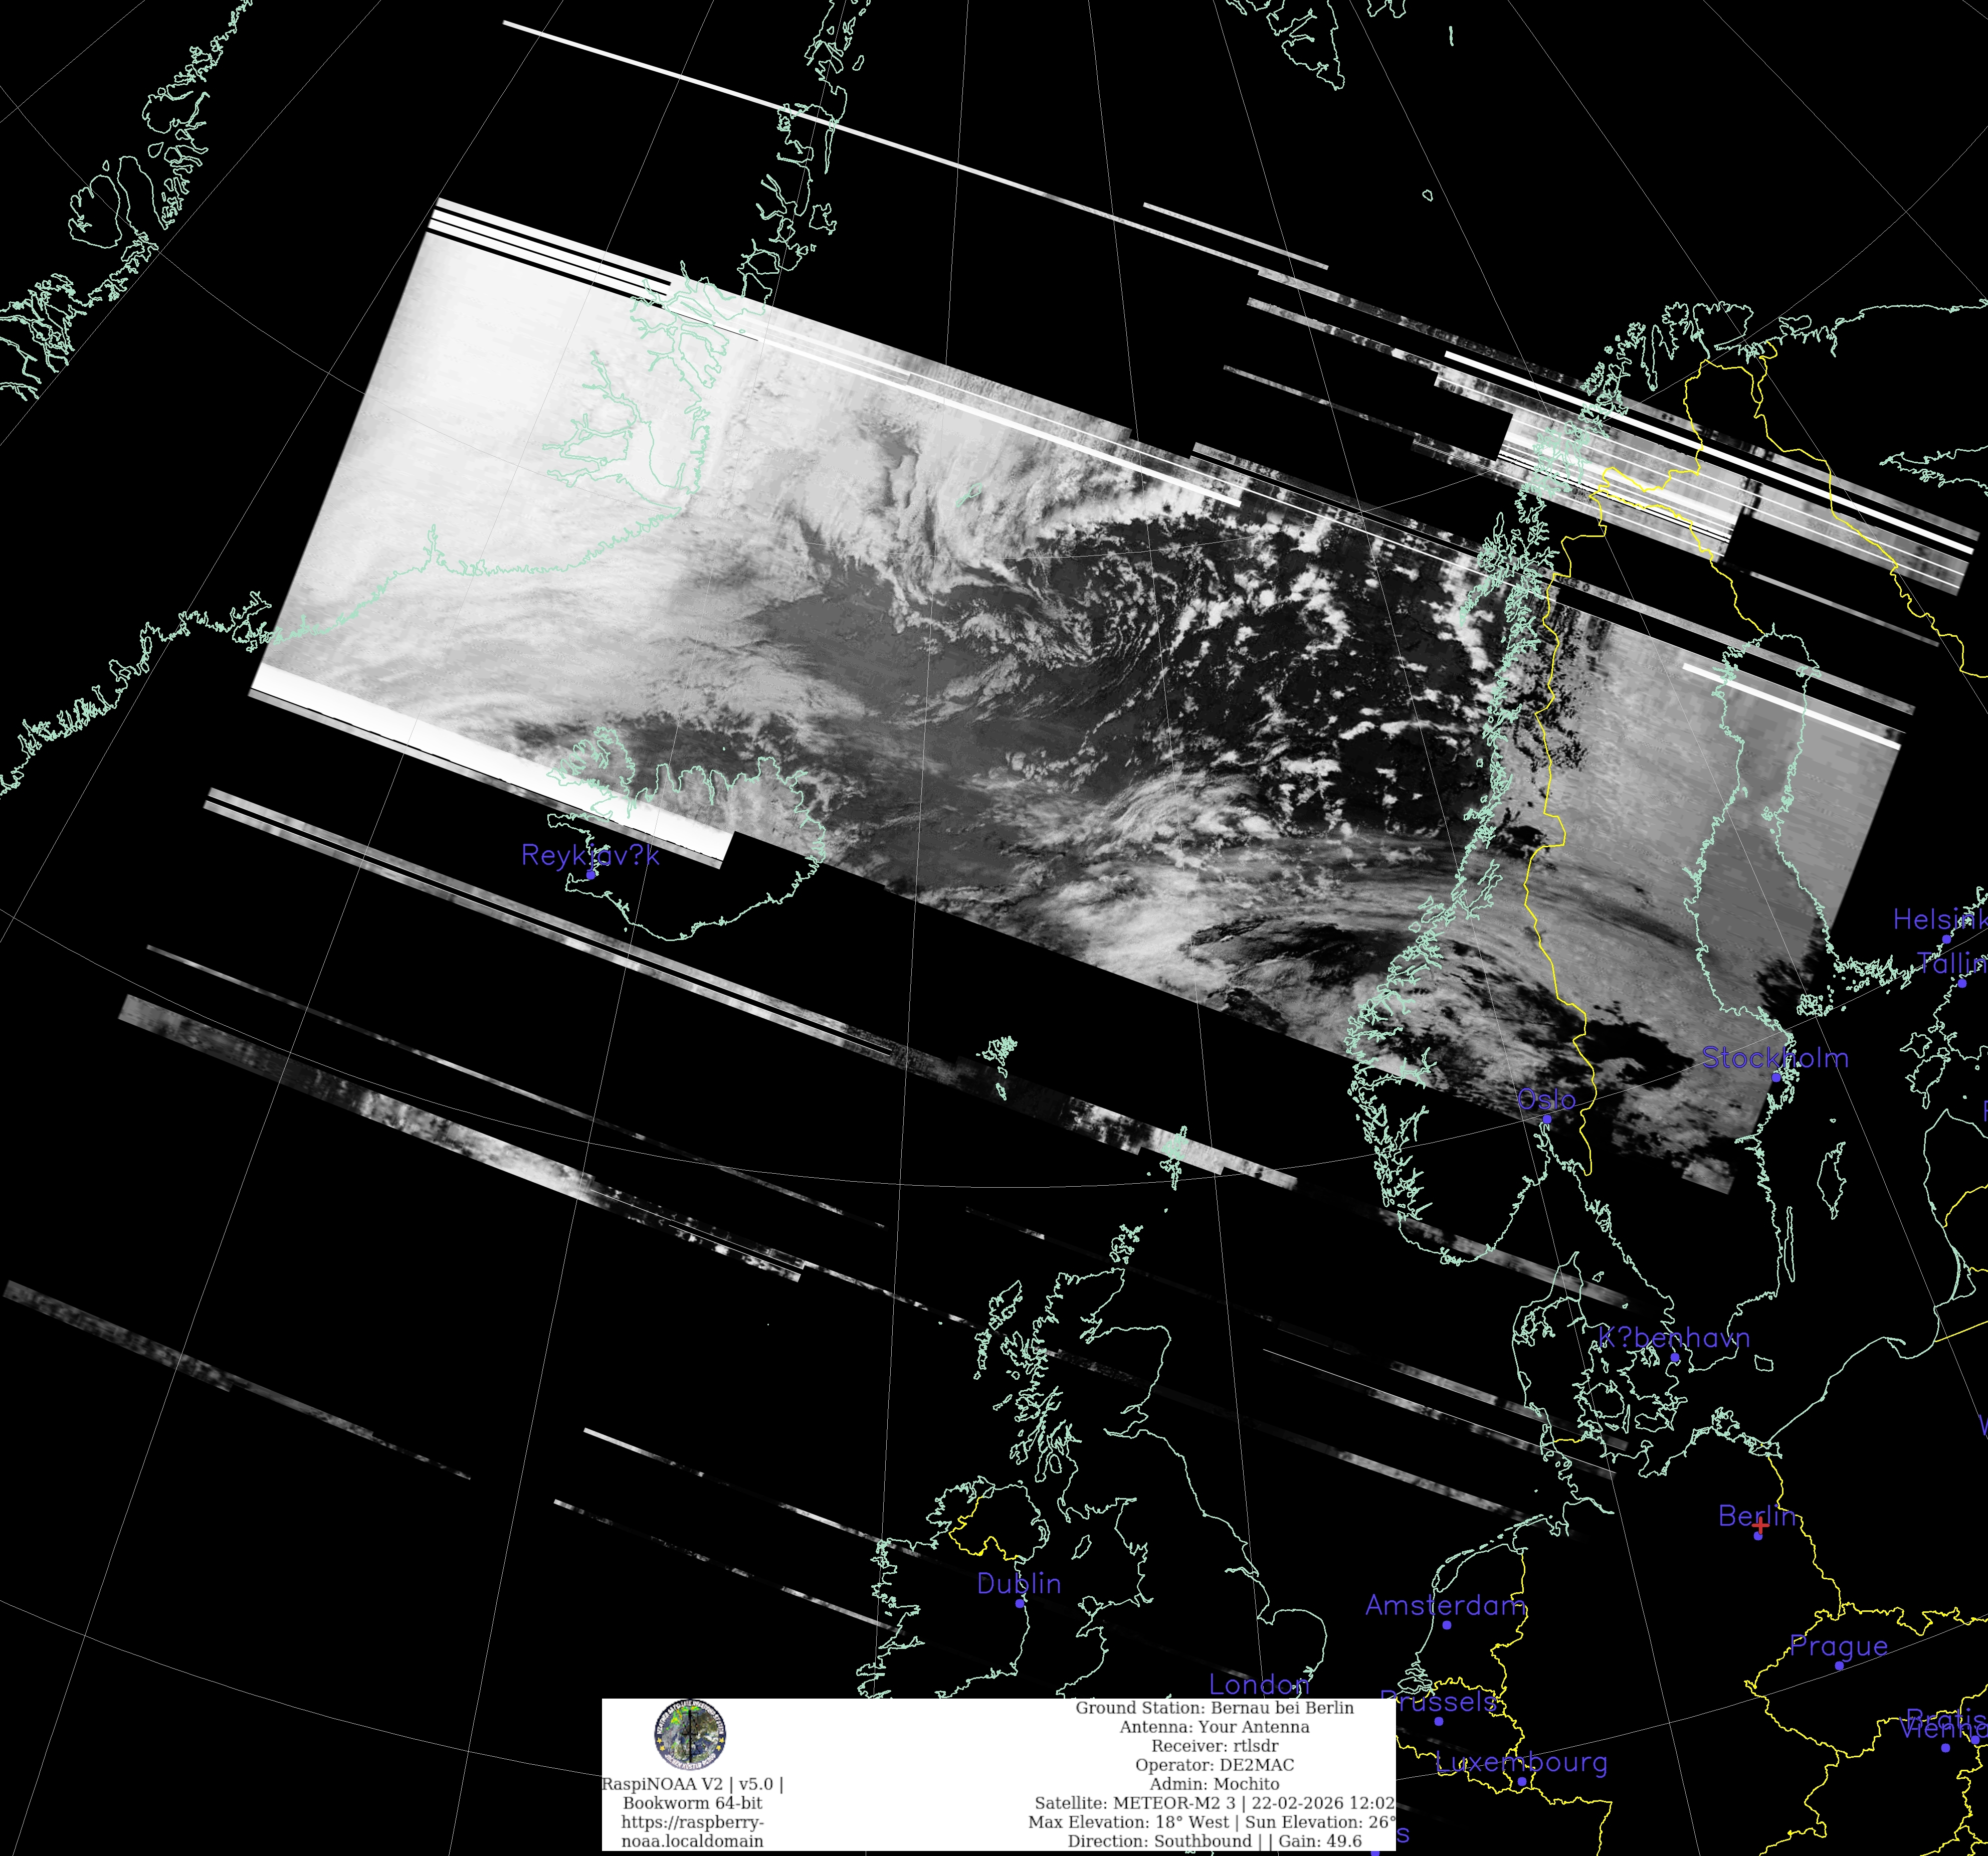Open the raspberry-noaa.localdomain URL text
The height and width of the screenshot is (1856, 1988).
point(692,1832)
